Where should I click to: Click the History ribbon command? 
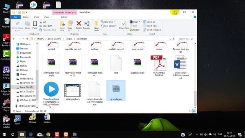click(135, 30)
